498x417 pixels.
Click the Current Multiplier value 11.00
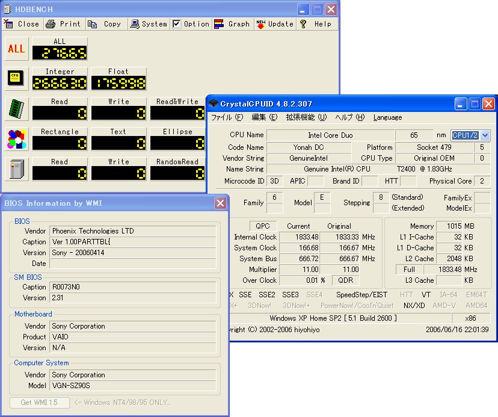[x=300, y=269]
